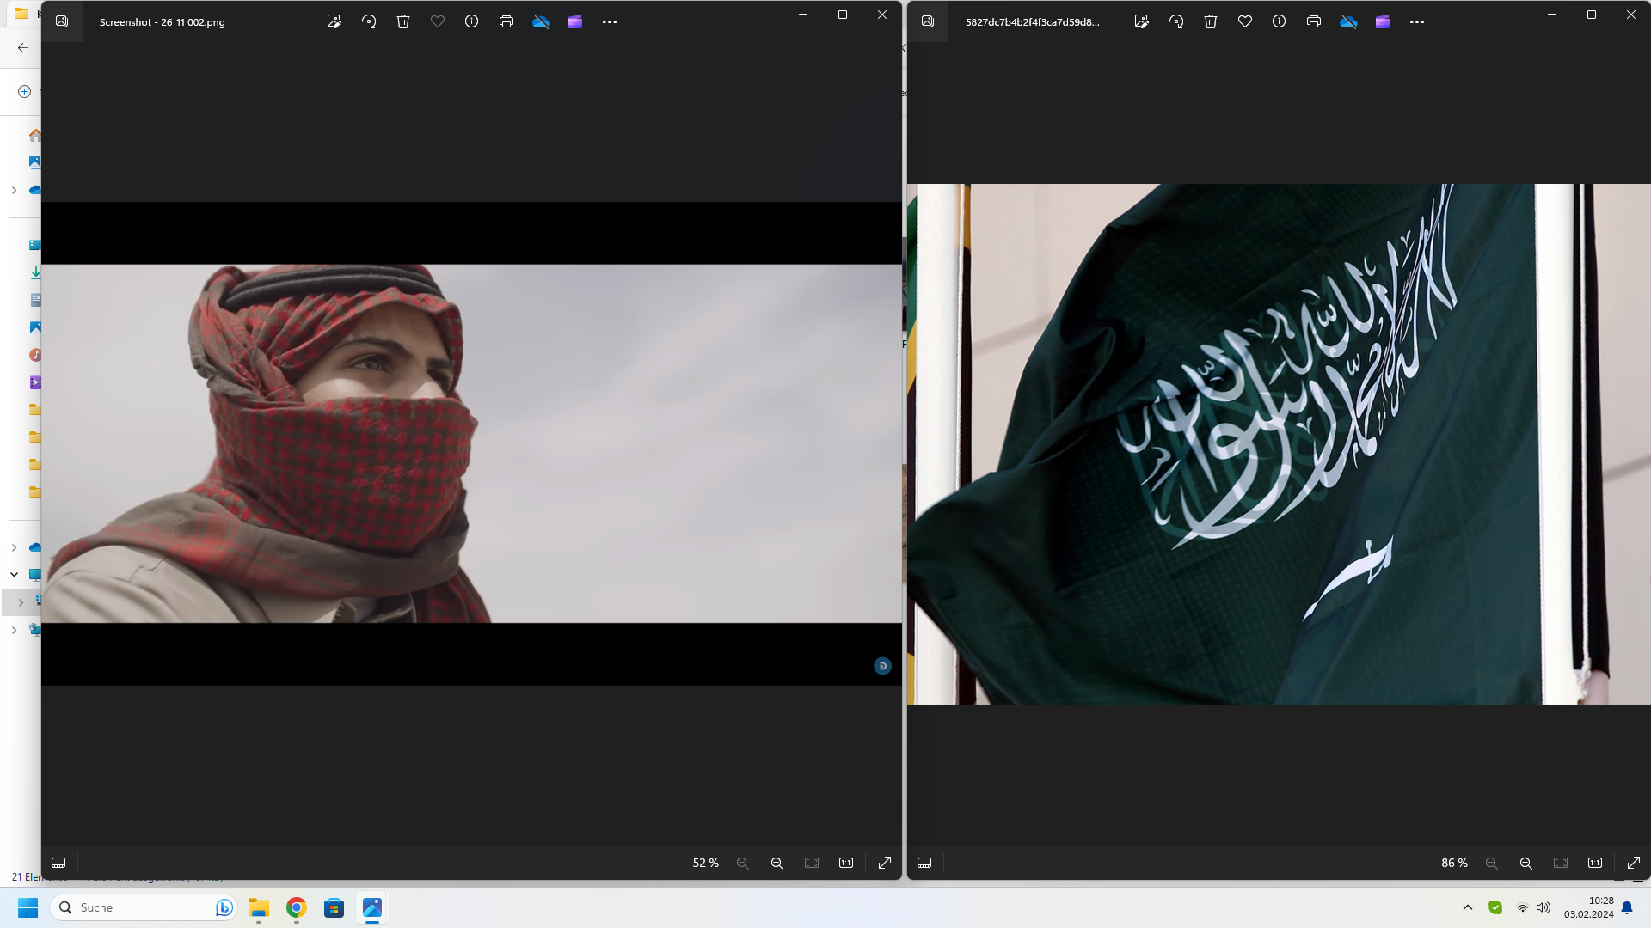This screenshot has height=928, width=1651.
Task: Zoom in in right Photos window
Action: 1526,863
